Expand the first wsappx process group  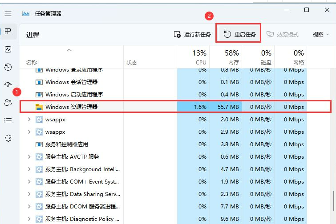point(29,120)
